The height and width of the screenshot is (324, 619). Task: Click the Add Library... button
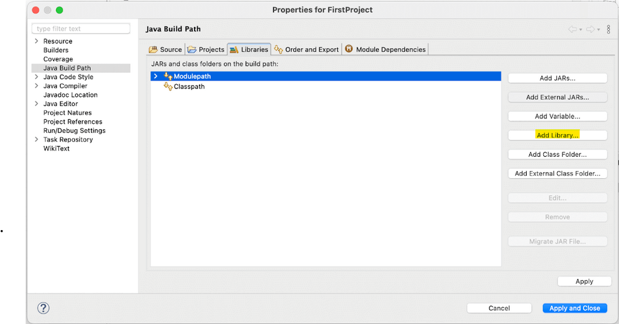coord(557,135)
